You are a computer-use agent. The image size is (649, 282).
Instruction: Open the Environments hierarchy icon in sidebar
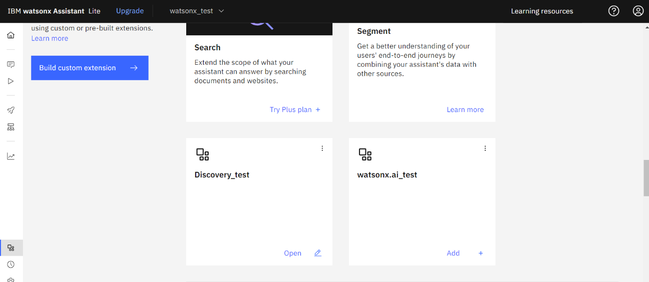coord(10,127)
